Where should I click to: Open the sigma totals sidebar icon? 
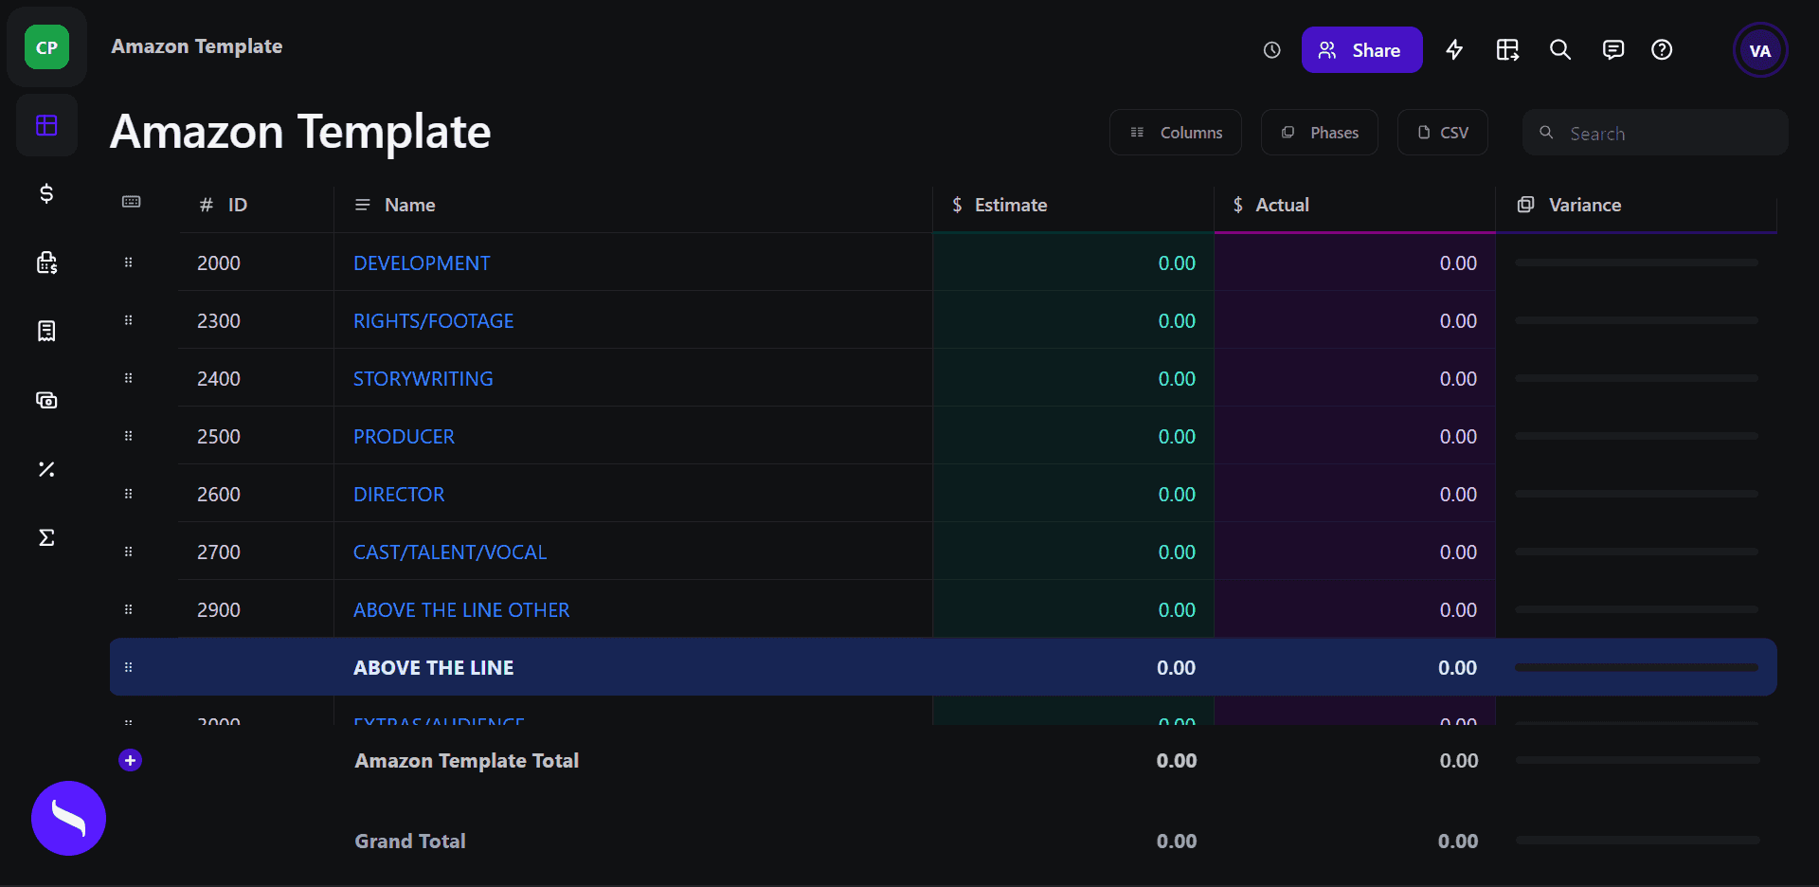coord(46,537)
